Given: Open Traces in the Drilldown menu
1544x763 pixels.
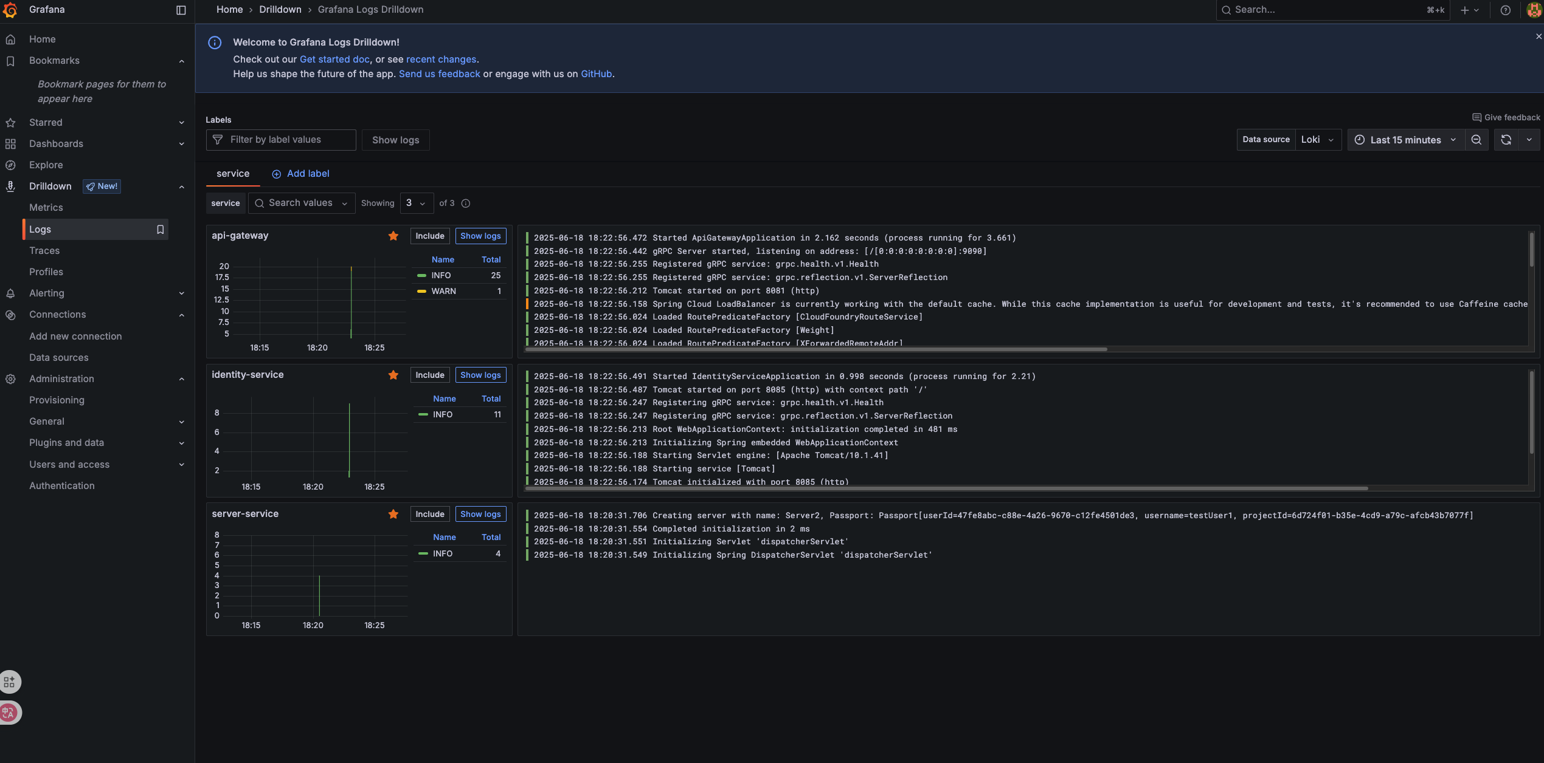Looking at the screenshot, I should pos(44,250).
